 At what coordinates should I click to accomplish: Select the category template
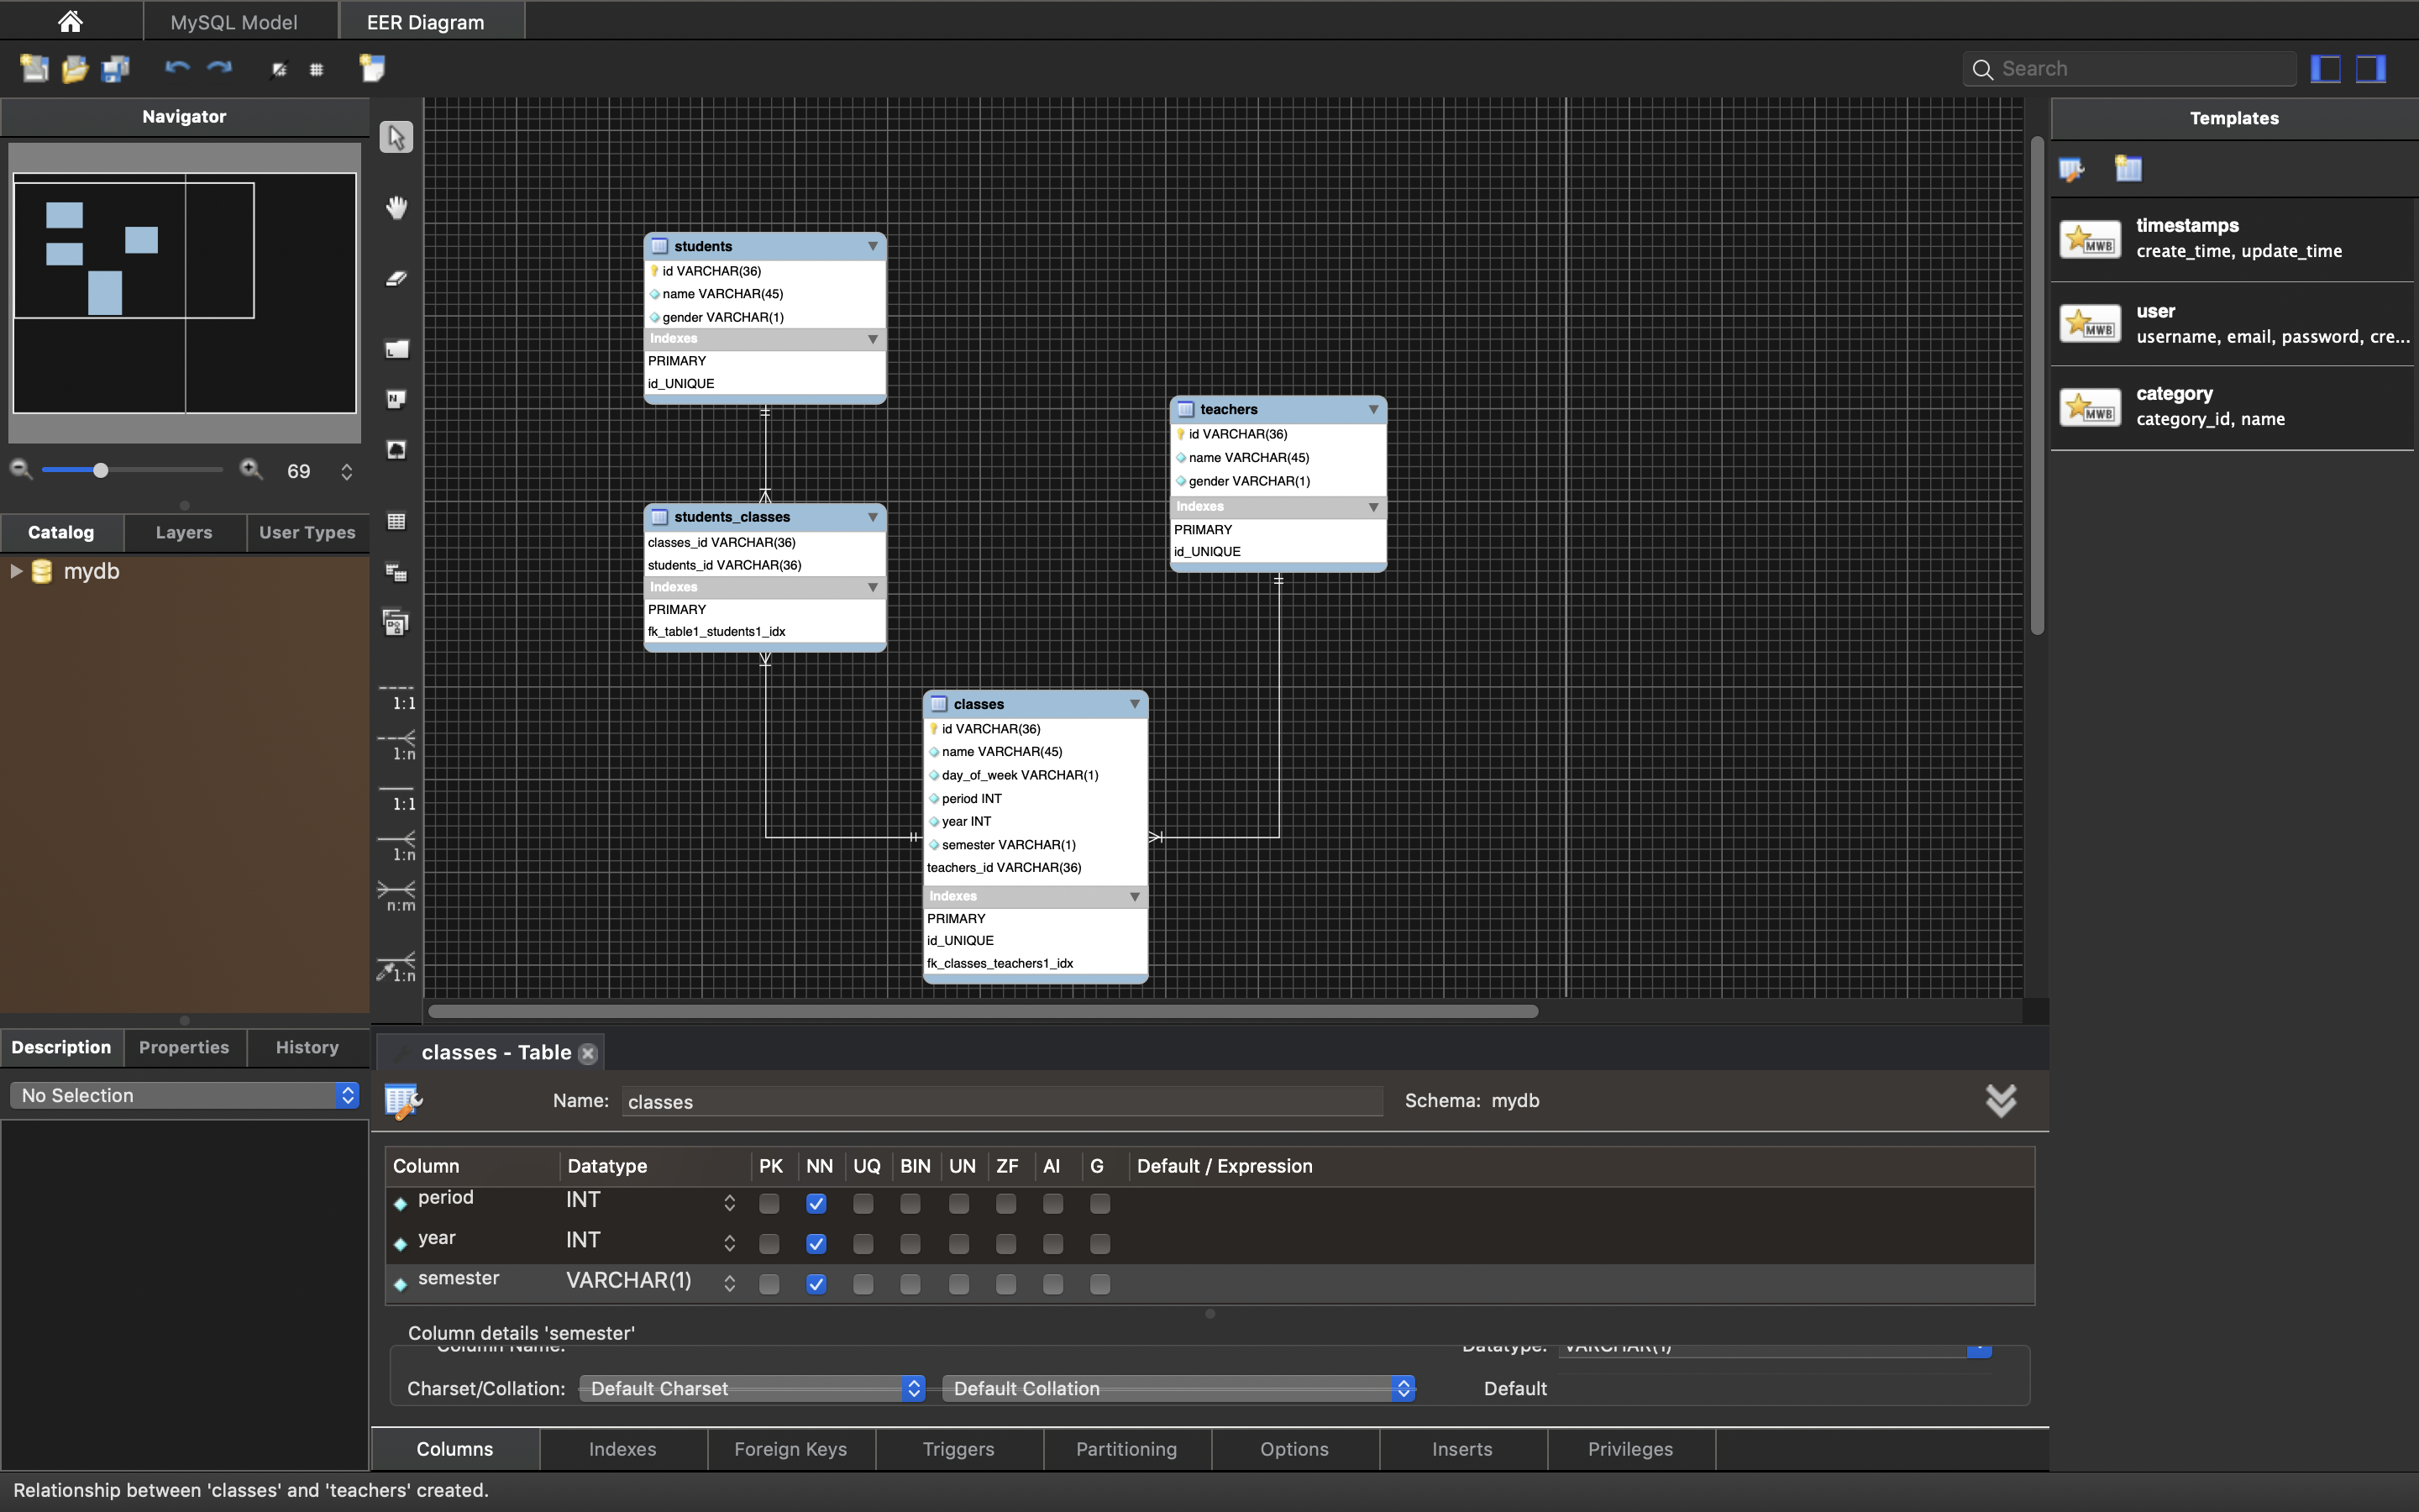(2234, 407)
